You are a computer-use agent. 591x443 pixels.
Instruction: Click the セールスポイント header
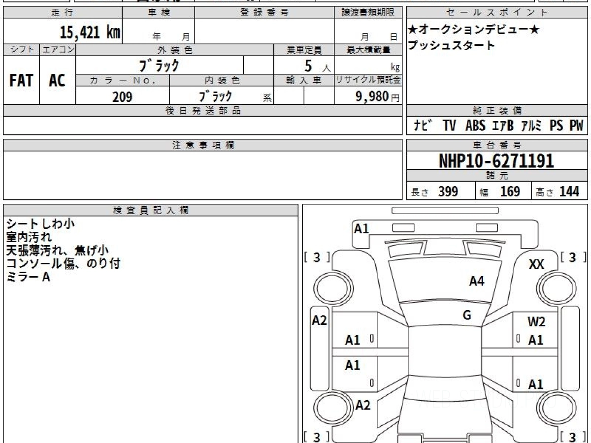tap(497, 12)
